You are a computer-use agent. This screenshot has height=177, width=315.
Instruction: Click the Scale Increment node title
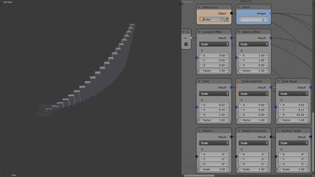[252, 81]
